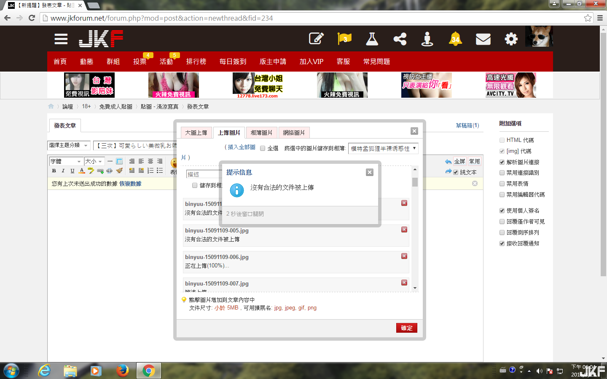Click the red 確定 confirm button
The width and height of the screenshot is (607, 379).
tap(407, 328)
